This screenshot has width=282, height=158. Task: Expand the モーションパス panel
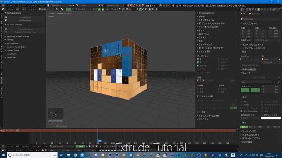click(x=249, y=131)
